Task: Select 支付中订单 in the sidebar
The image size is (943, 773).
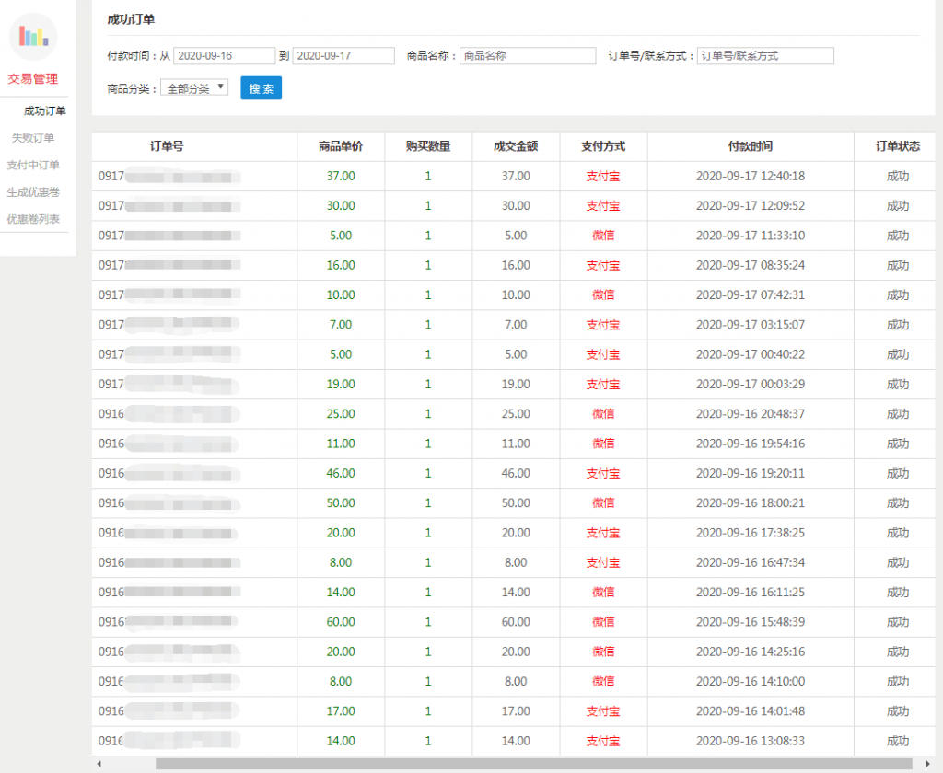Action: [x=35, y=162]
